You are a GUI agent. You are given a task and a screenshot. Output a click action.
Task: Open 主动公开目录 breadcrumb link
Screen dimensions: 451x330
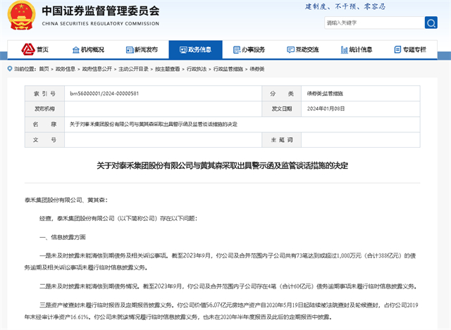pyautogui.click(x=133, y=69)
